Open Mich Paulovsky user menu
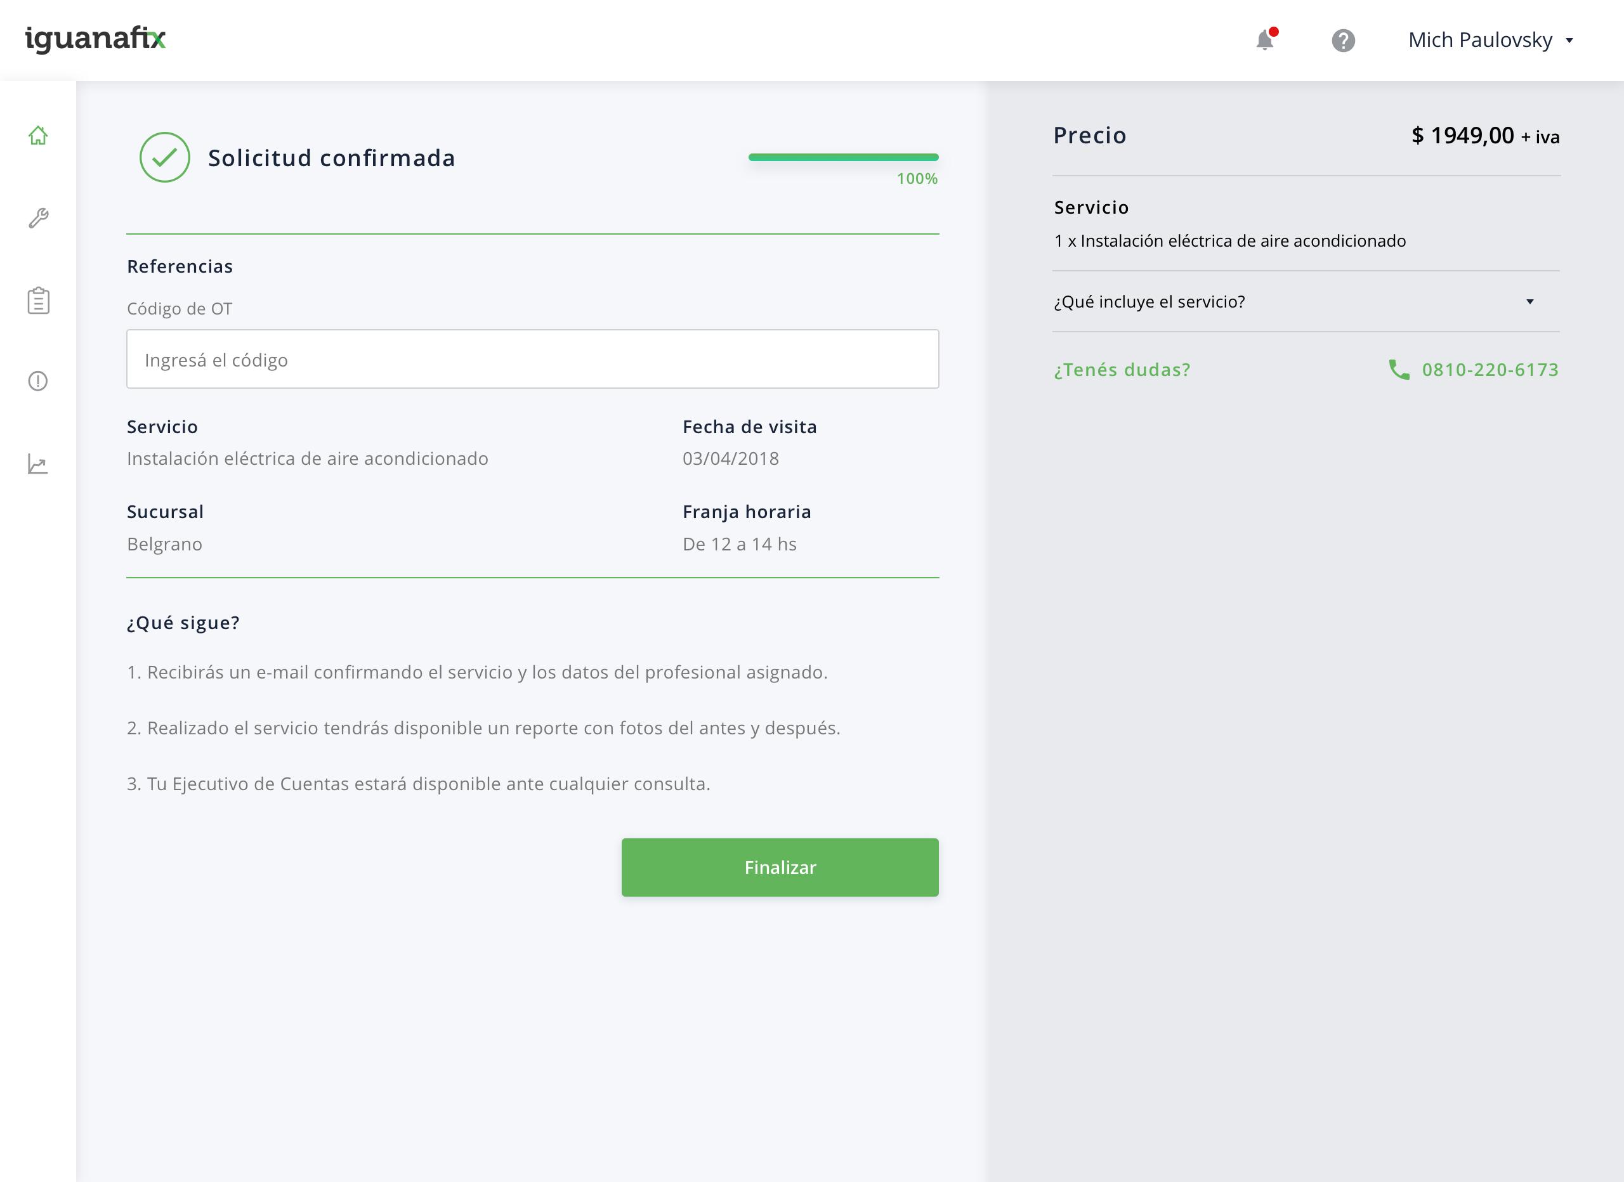The image size is (1624, 1182). pos(1479,40)
